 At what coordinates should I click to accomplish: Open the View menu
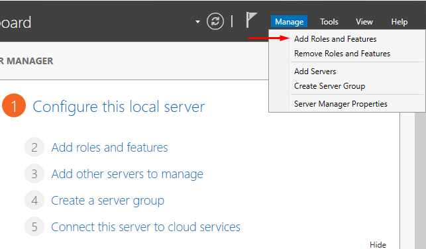(364, 21)
